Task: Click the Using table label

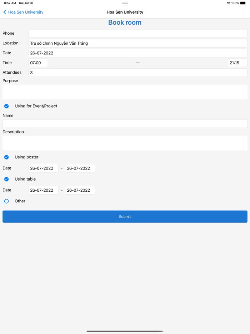Action: [25, 179]
